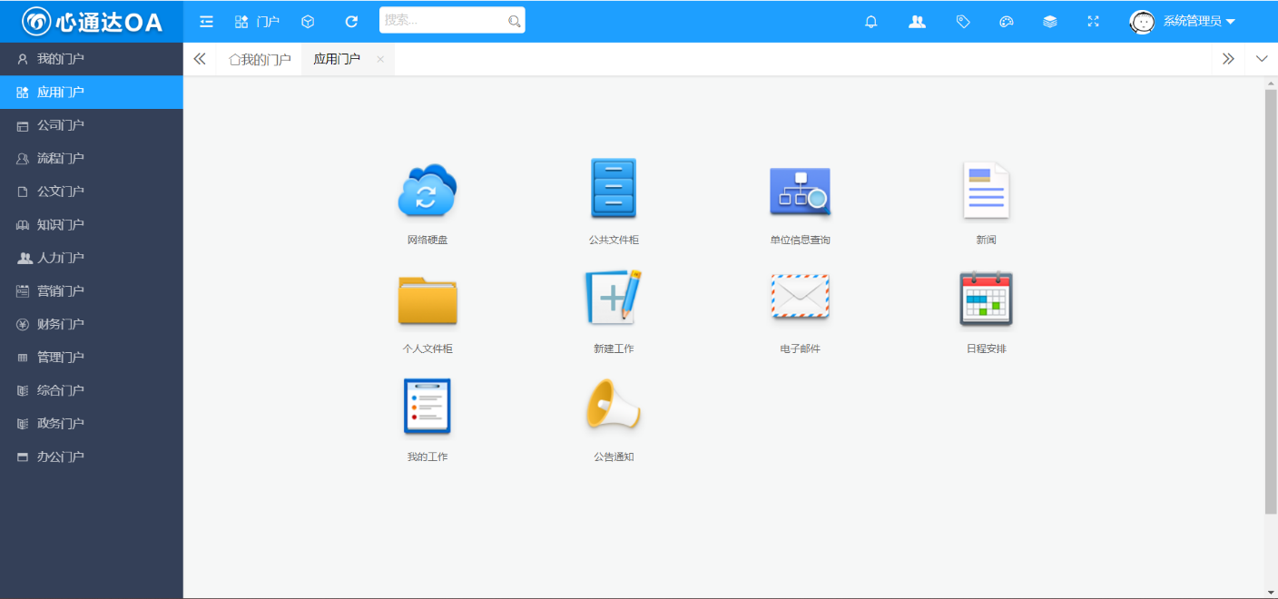This screenshot has height=599, width=1278.
Task: Click the 公告通知 label text
Action: (x=614, y=457)
